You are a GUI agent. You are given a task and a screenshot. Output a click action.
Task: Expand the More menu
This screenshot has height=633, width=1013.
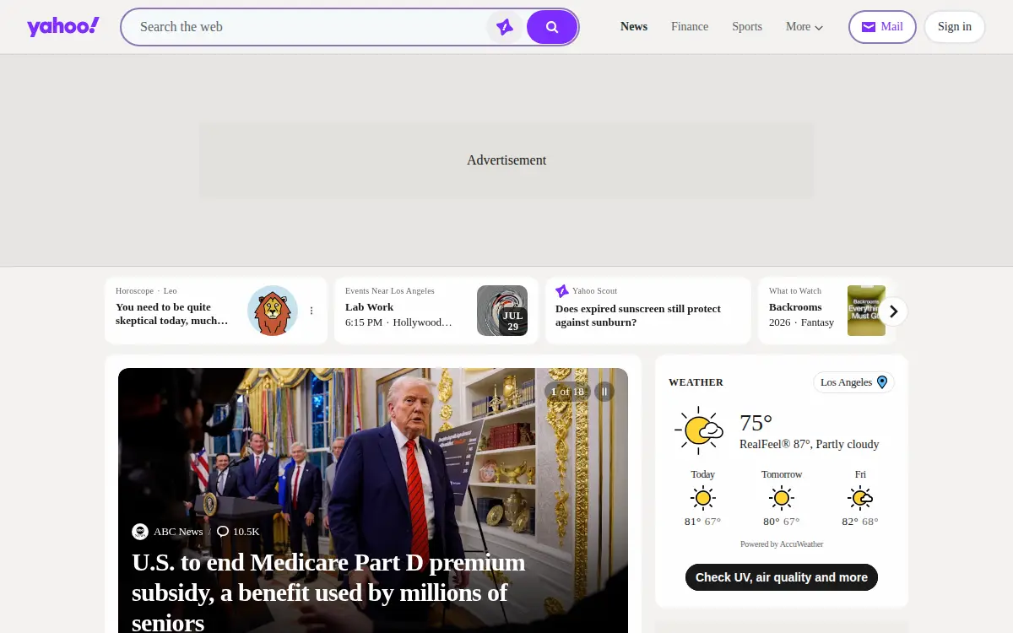pos(804,27)
